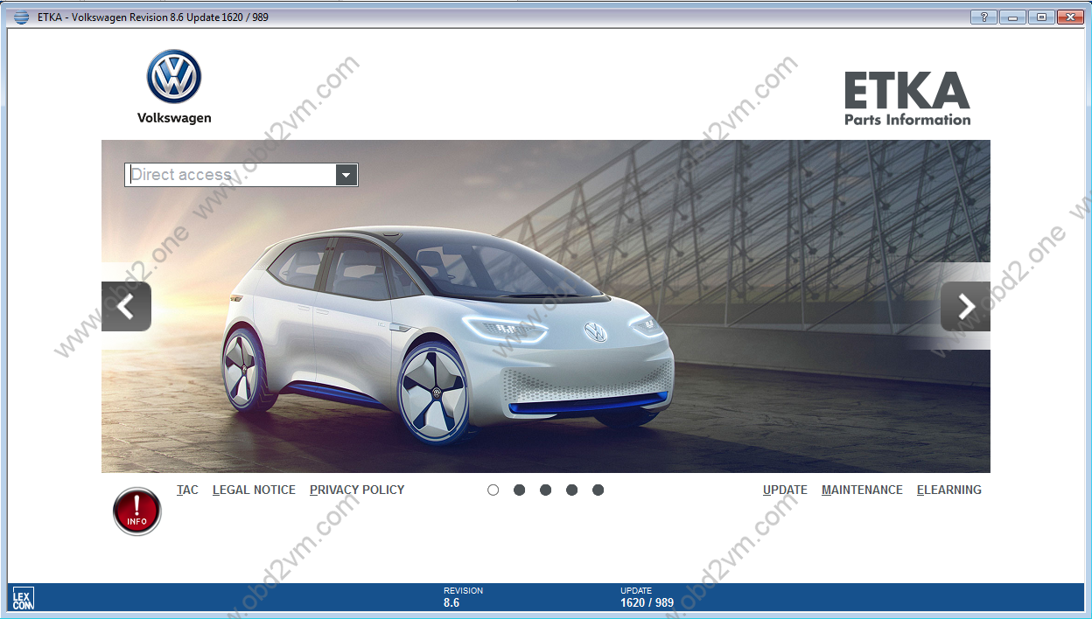The width and height of the screenshot is (1092, 619).
Task: Select the fifth carousel dot indicator
Action: (x=598, y=490)
